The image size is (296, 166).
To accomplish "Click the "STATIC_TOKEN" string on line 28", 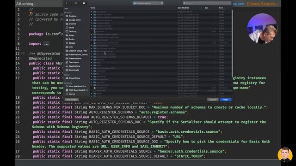I will 189,156.
